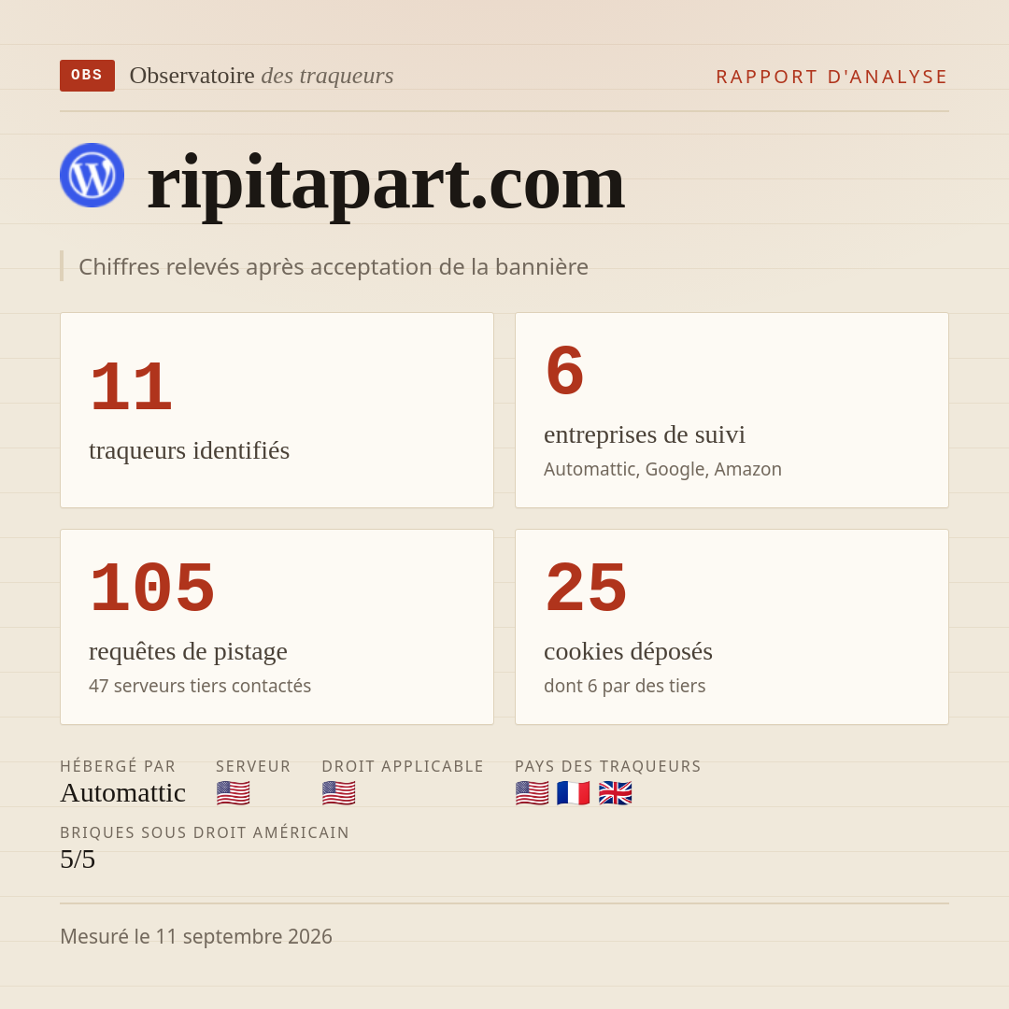Select the 25 cookies number
1009x1009 pixels.
pos(586,589)
